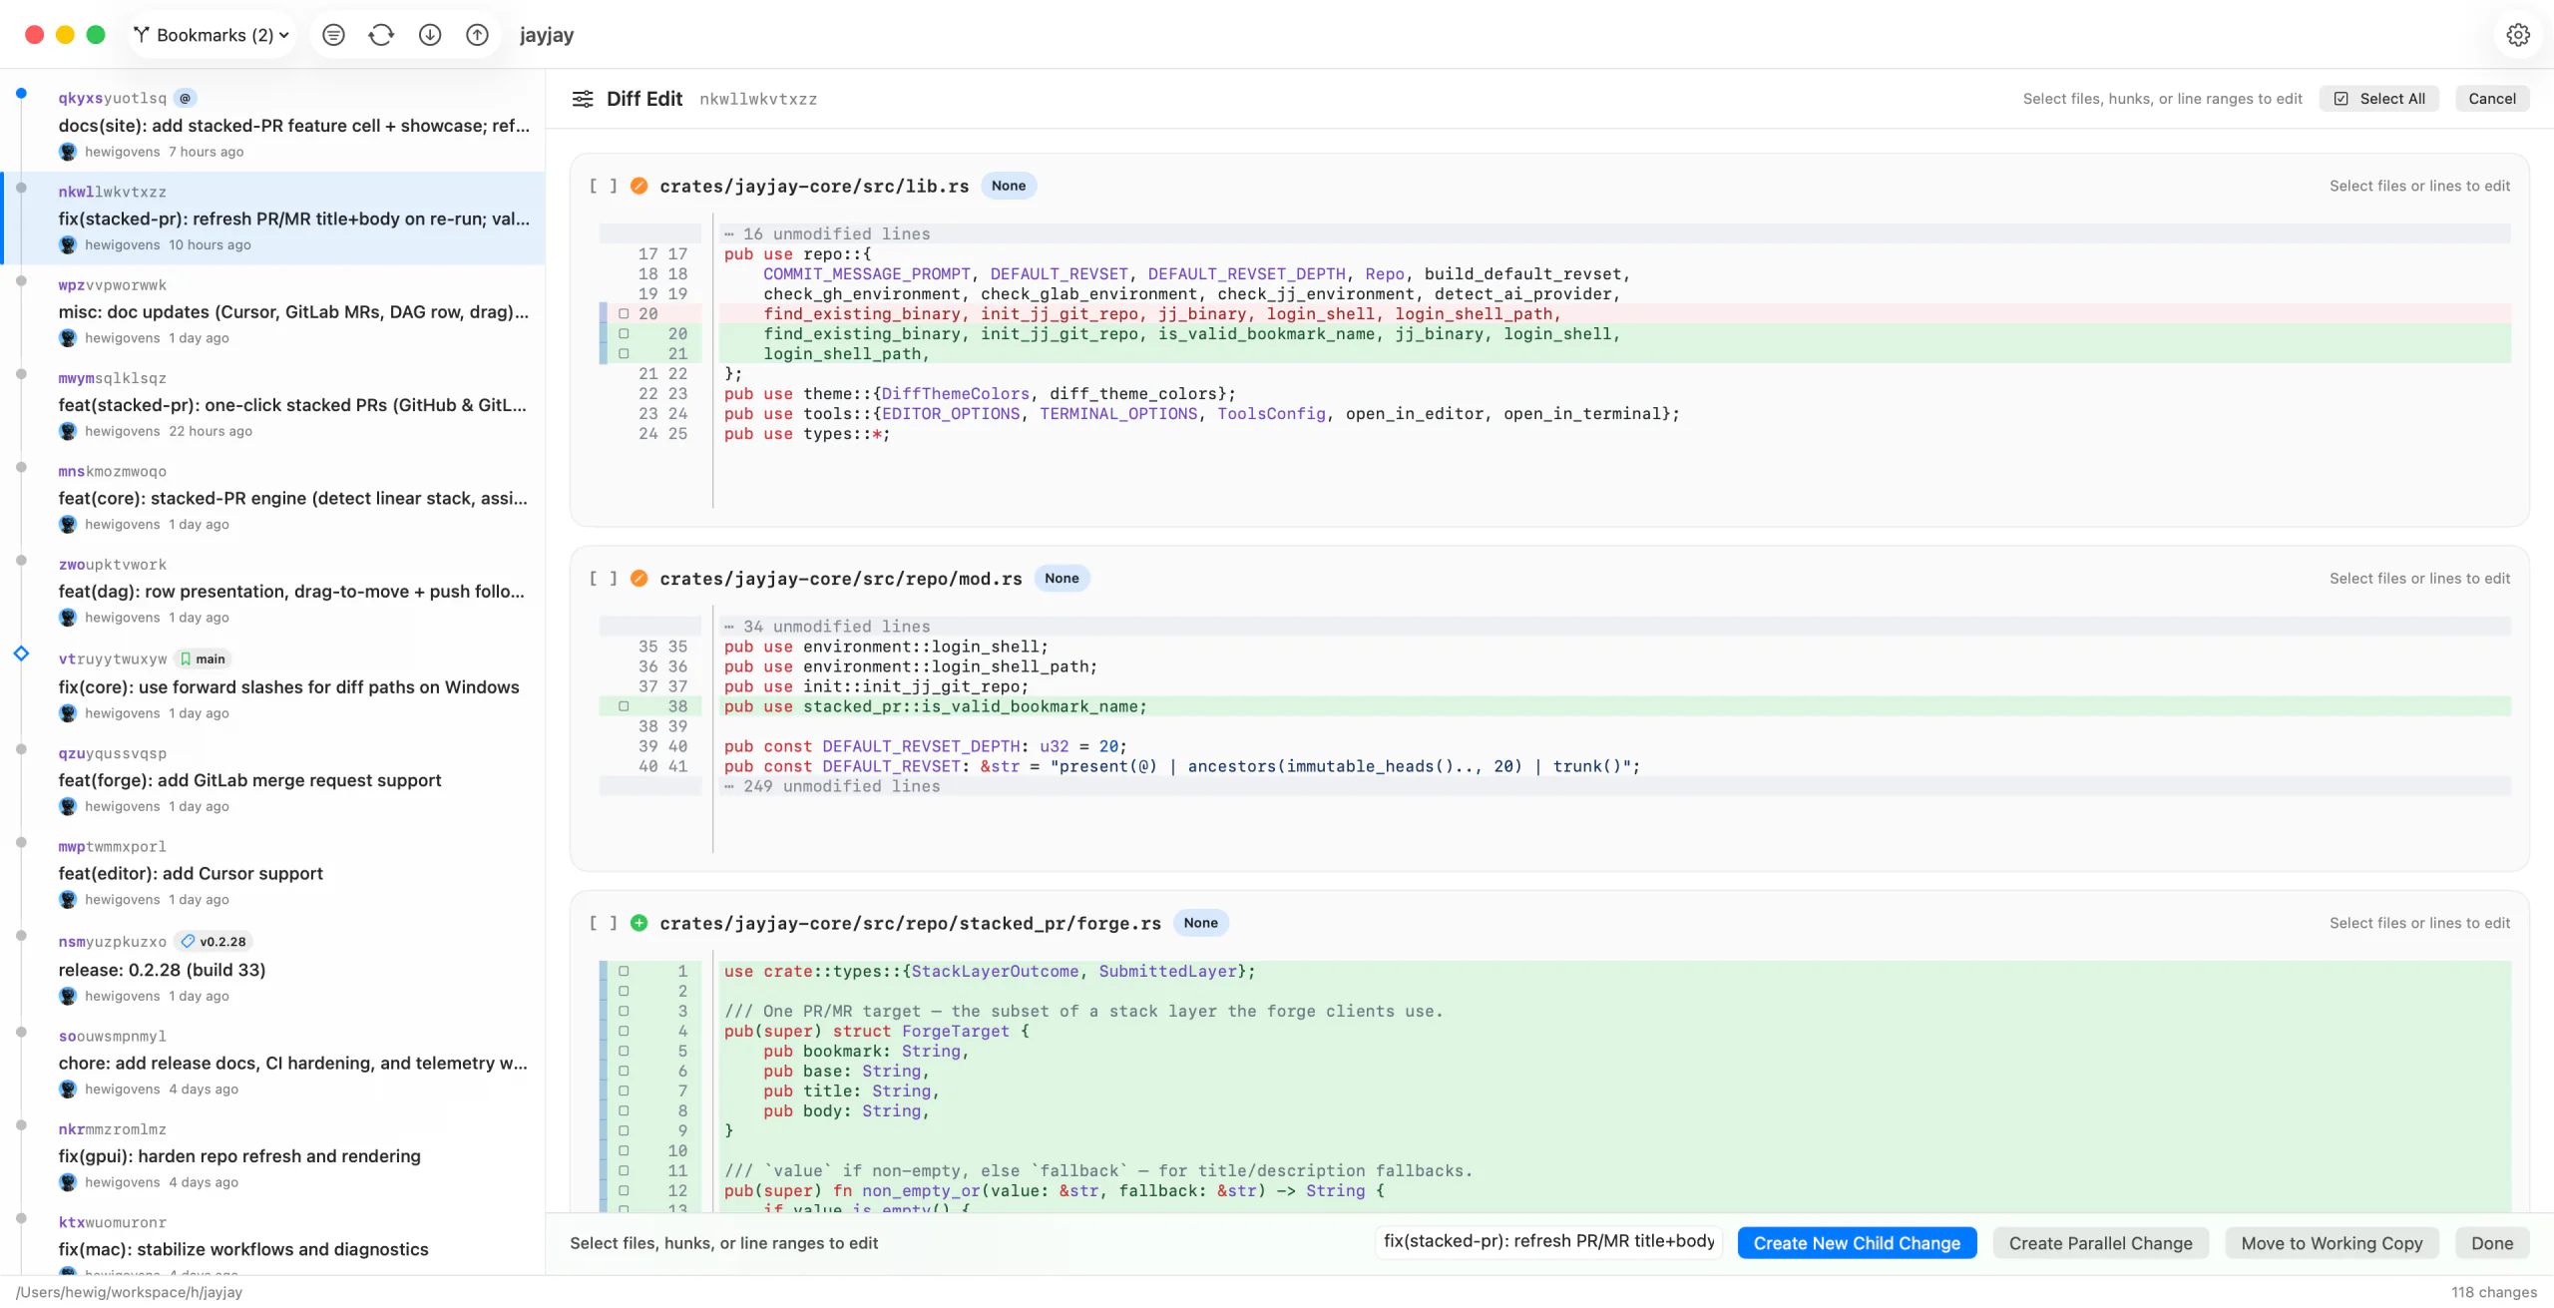Select the mwymsqklsqz one-click stacked PRs commit
Viewport: 2554px width, 1308px height.
(x=273, y=404)
